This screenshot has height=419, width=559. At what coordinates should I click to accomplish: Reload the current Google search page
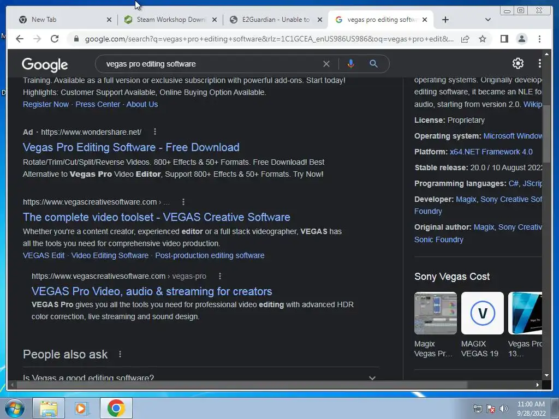click(55, 39)
